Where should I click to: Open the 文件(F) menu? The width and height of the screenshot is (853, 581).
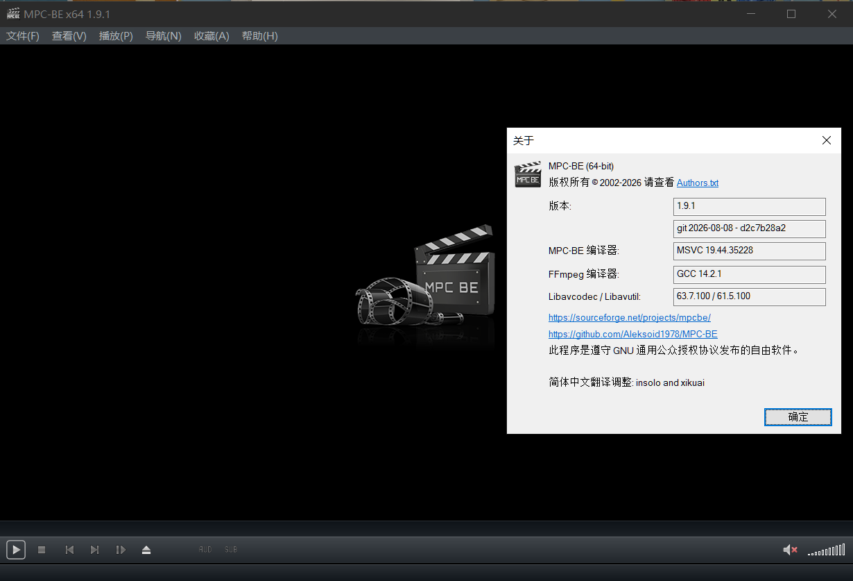23,36
